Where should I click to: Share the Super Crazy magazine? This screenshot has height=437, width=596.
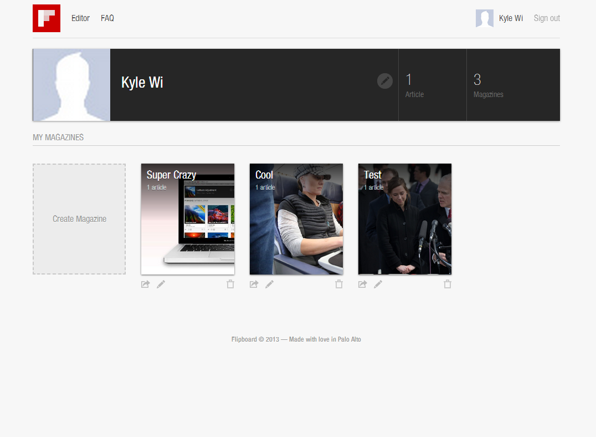click(146, 284)
